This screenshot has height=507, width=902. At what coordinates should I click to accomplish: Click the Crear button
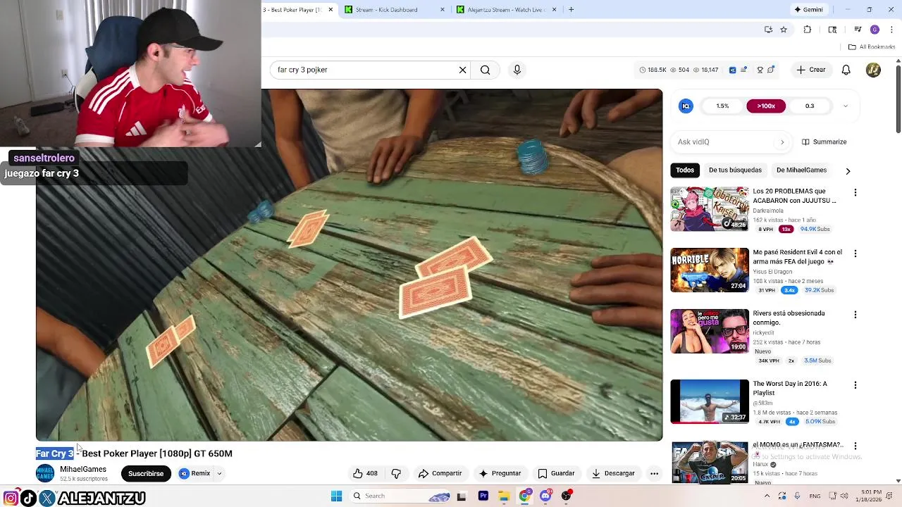click(811, 70)
